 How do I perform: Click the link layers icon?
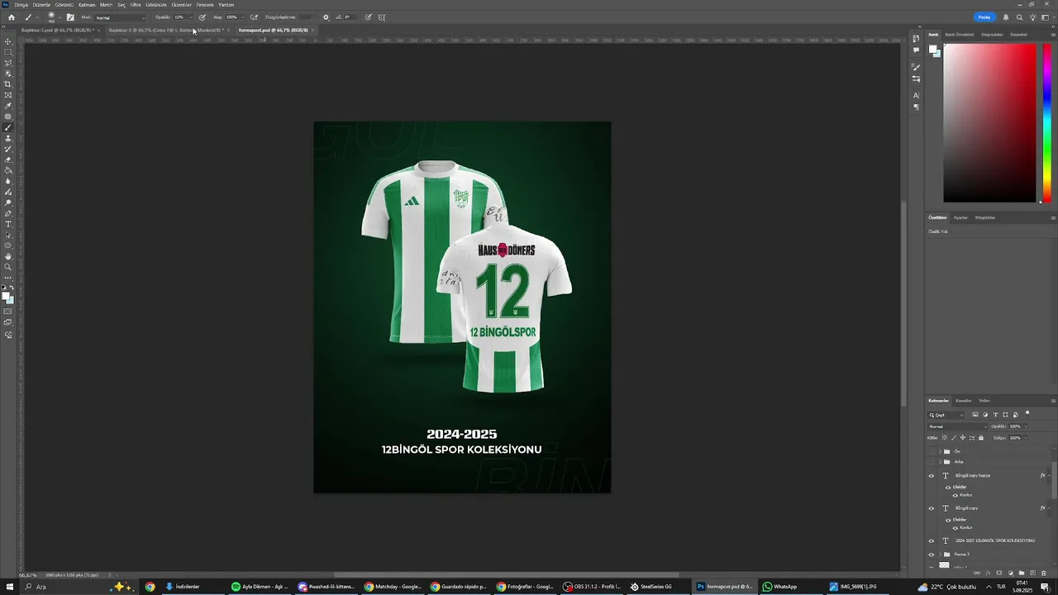point(977,573)
